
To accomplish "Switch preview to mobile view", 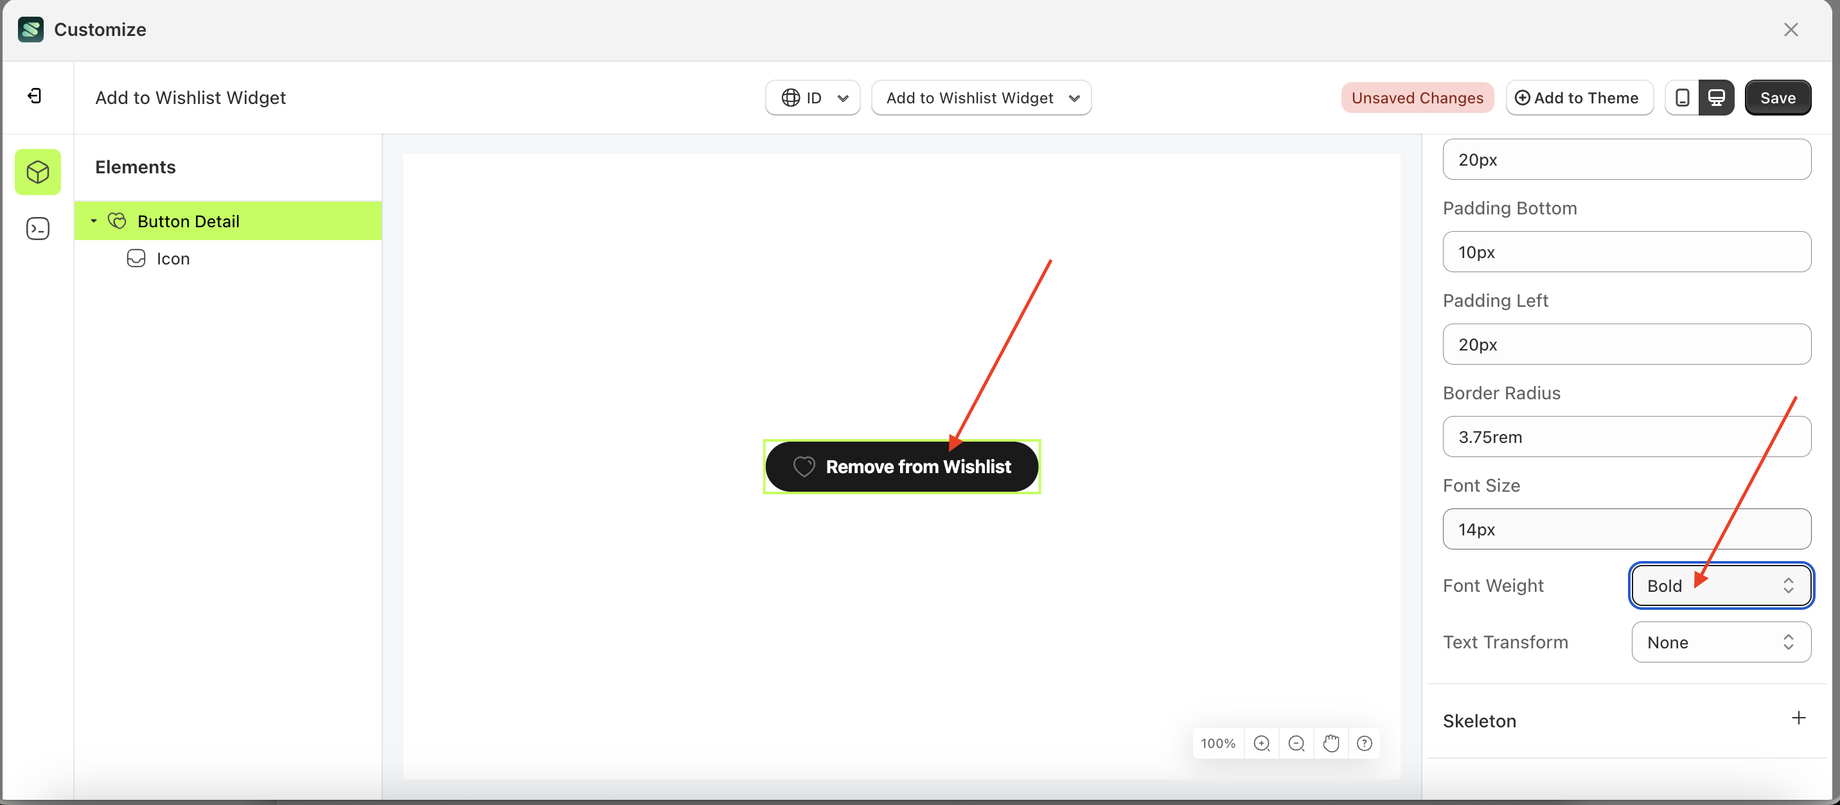I will point(1683,97).
